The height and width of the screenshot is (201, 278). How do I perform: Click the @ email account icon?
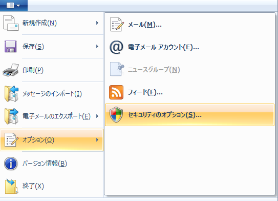[x=116, y=47]
